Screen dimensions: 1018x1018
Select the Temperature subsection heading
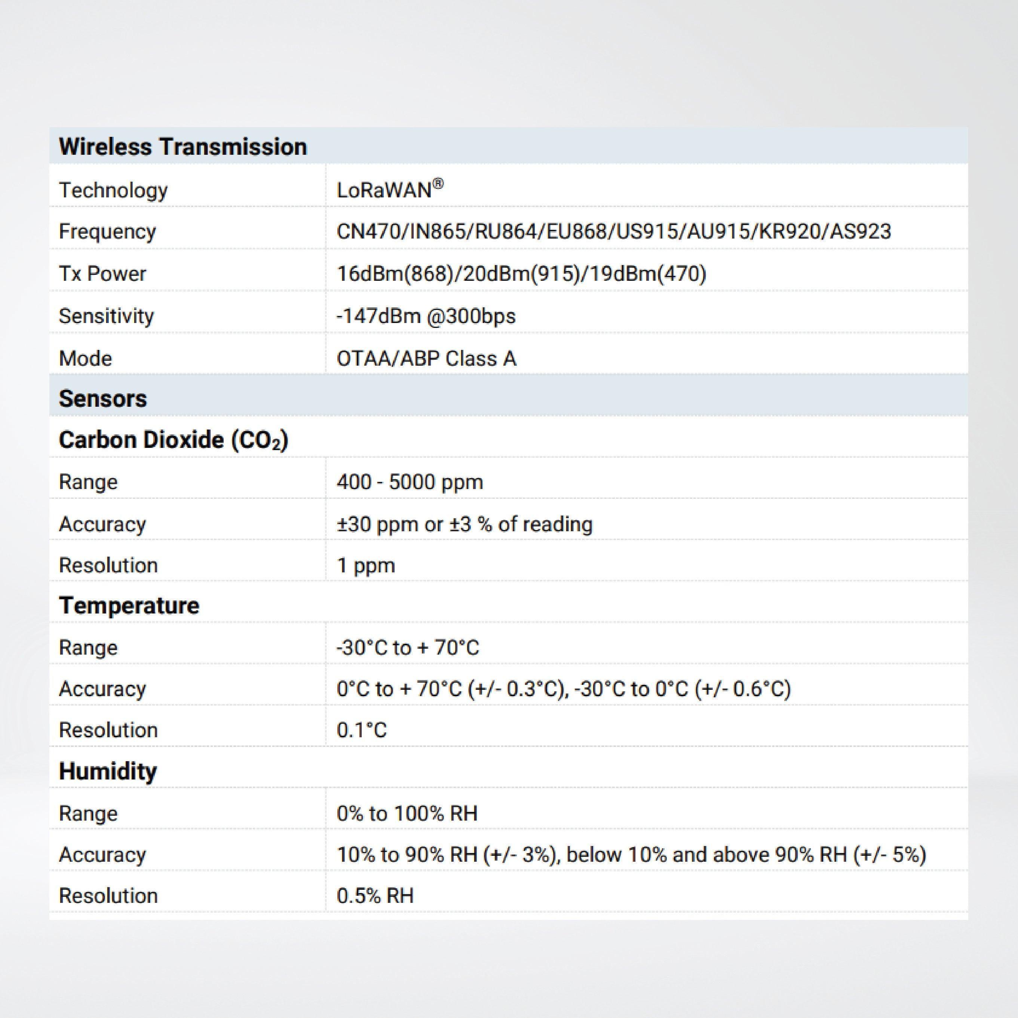(130, 605)
